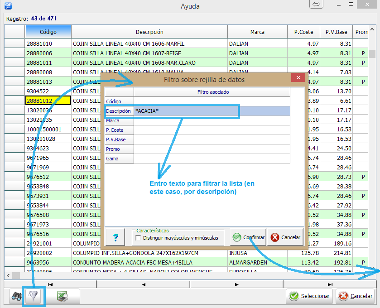Select description COJIN SILLA LINEAL 1607-BEIGE
The image size is (380, 308).
(149, 53)
